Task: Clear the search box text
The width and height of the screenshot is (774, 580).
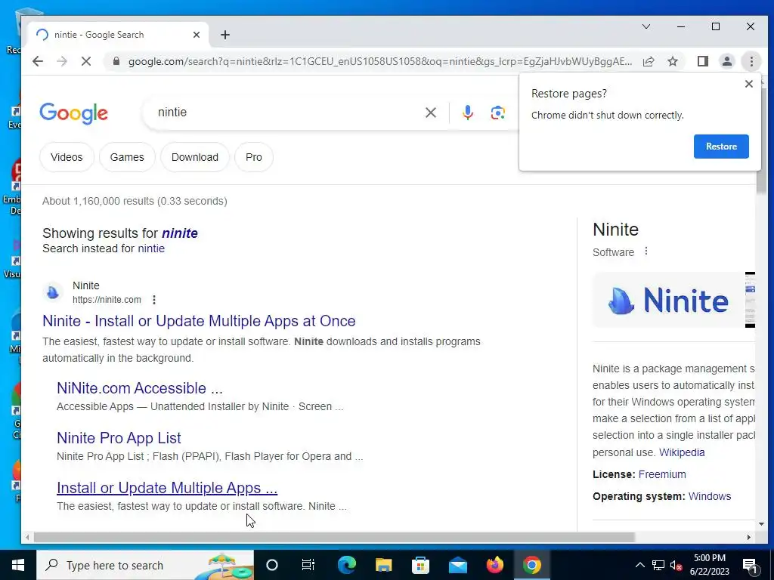Action: click(x=430, y=113)
